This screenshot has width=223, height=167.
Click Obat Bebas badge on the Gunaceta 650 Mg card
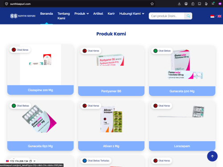point(21,106)
